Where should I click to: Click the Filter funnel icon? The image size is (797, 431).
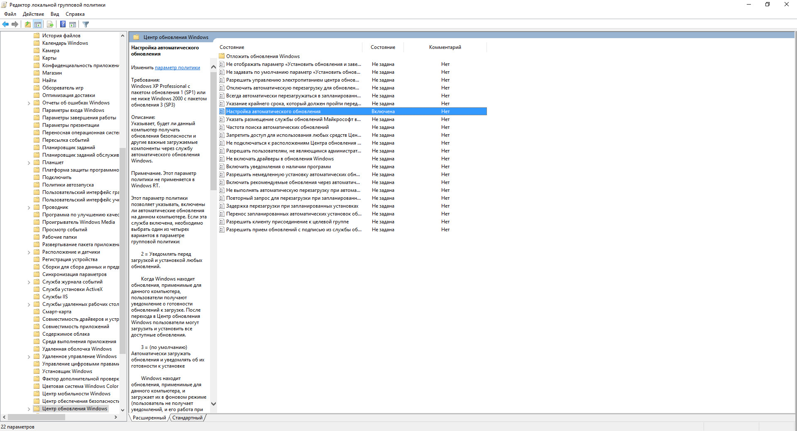[86, 24]
